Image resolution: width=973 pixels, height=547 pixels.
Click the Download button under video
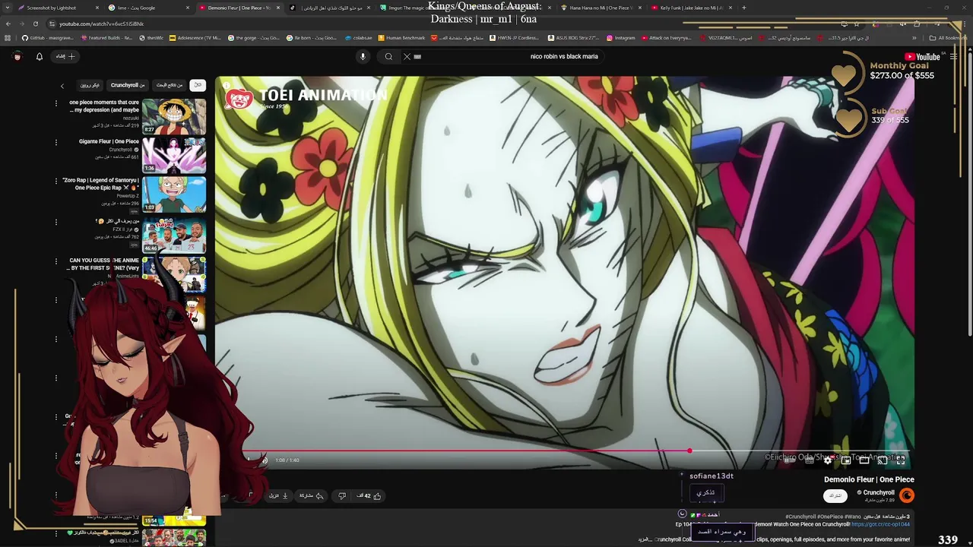click(278, 496)
